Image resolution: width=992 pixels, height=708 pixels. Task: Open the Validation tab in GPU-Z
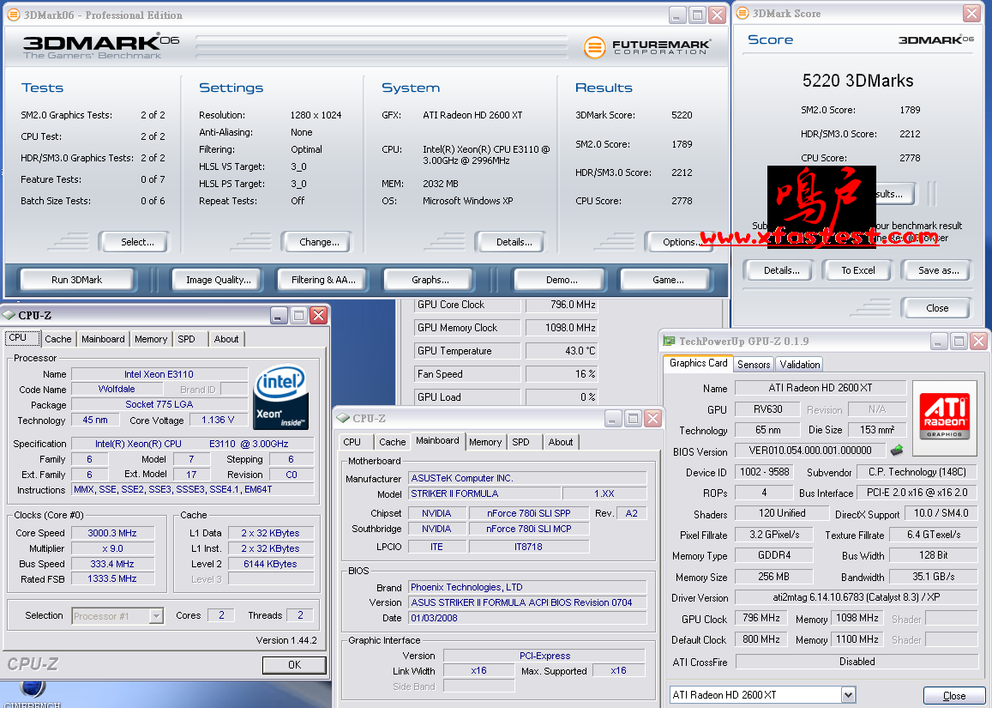pyautogui.click(x=800, y=364)
